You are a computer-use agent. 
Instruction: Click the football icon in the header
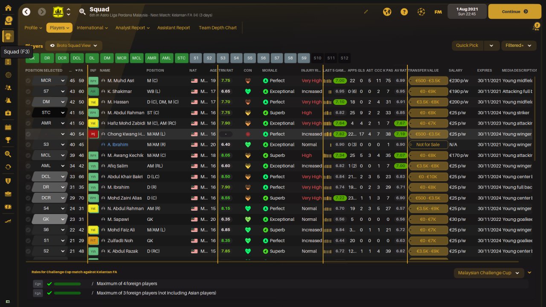[421, 12]
